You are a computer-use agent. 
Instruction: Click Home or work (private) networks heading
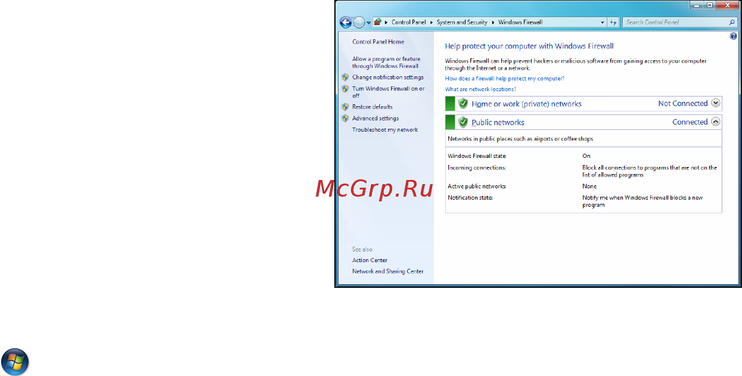(x=526, y=104)
